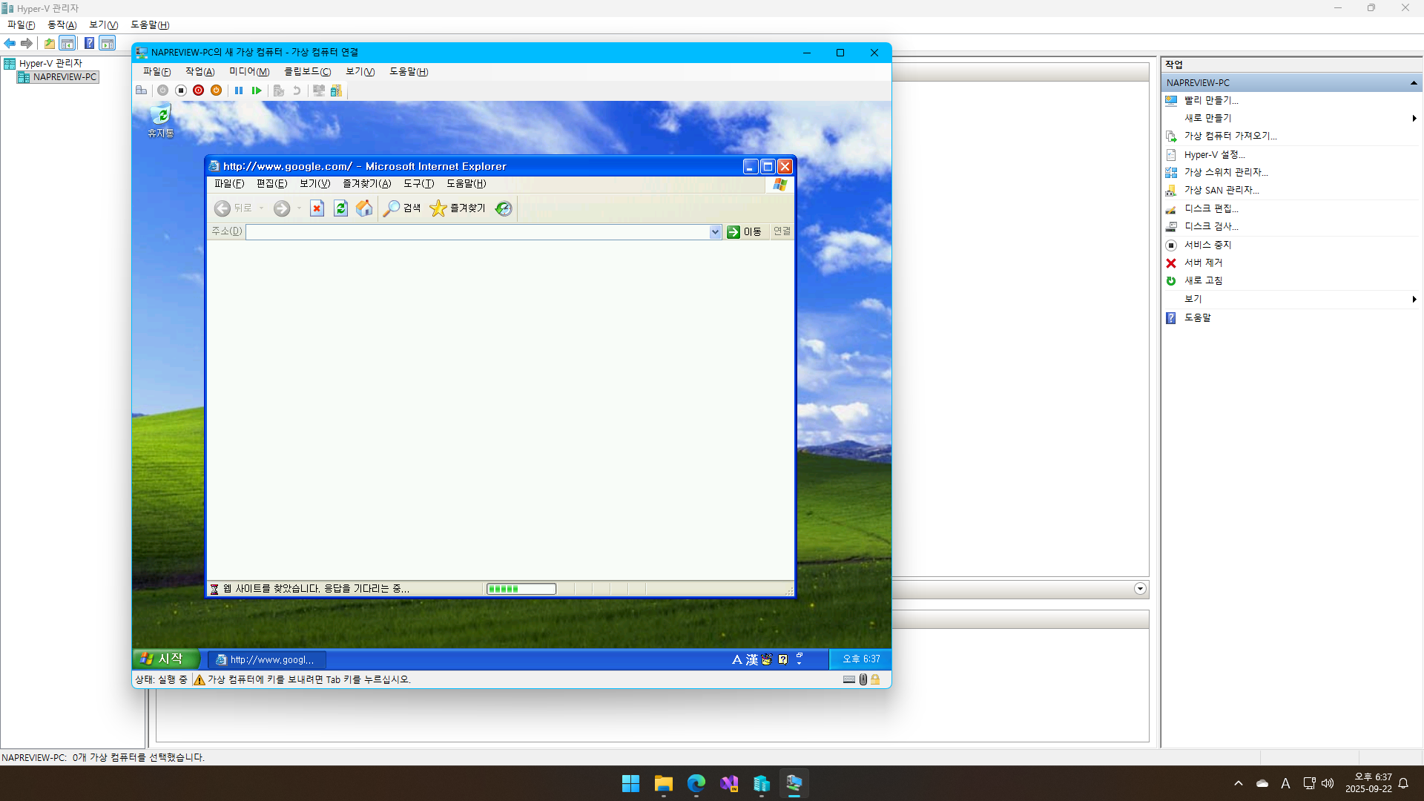Click the Hyper-V Manager blue back arrow
1424x801 pixels.
click(10, 43)
